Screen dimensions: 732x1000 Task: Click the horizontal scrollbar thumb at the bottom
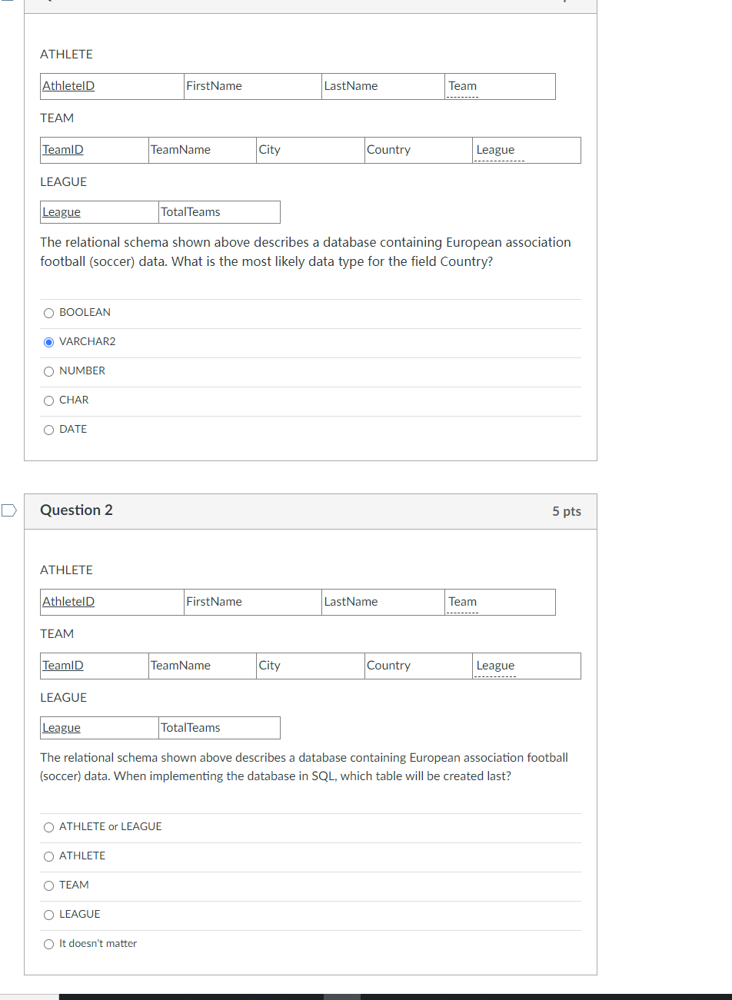click(342, 997)
